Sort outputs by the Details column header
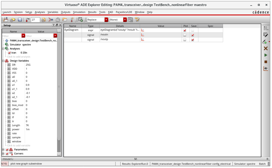 click(x=120, y=26)
